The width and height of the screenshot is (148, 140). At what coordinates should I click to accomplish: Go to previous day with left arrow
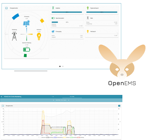(54, 100)
